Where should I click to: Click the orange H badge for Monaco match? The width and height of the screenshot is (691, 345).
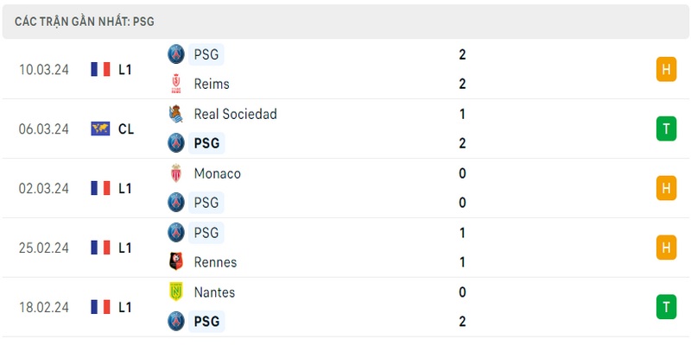pos(666,188)
